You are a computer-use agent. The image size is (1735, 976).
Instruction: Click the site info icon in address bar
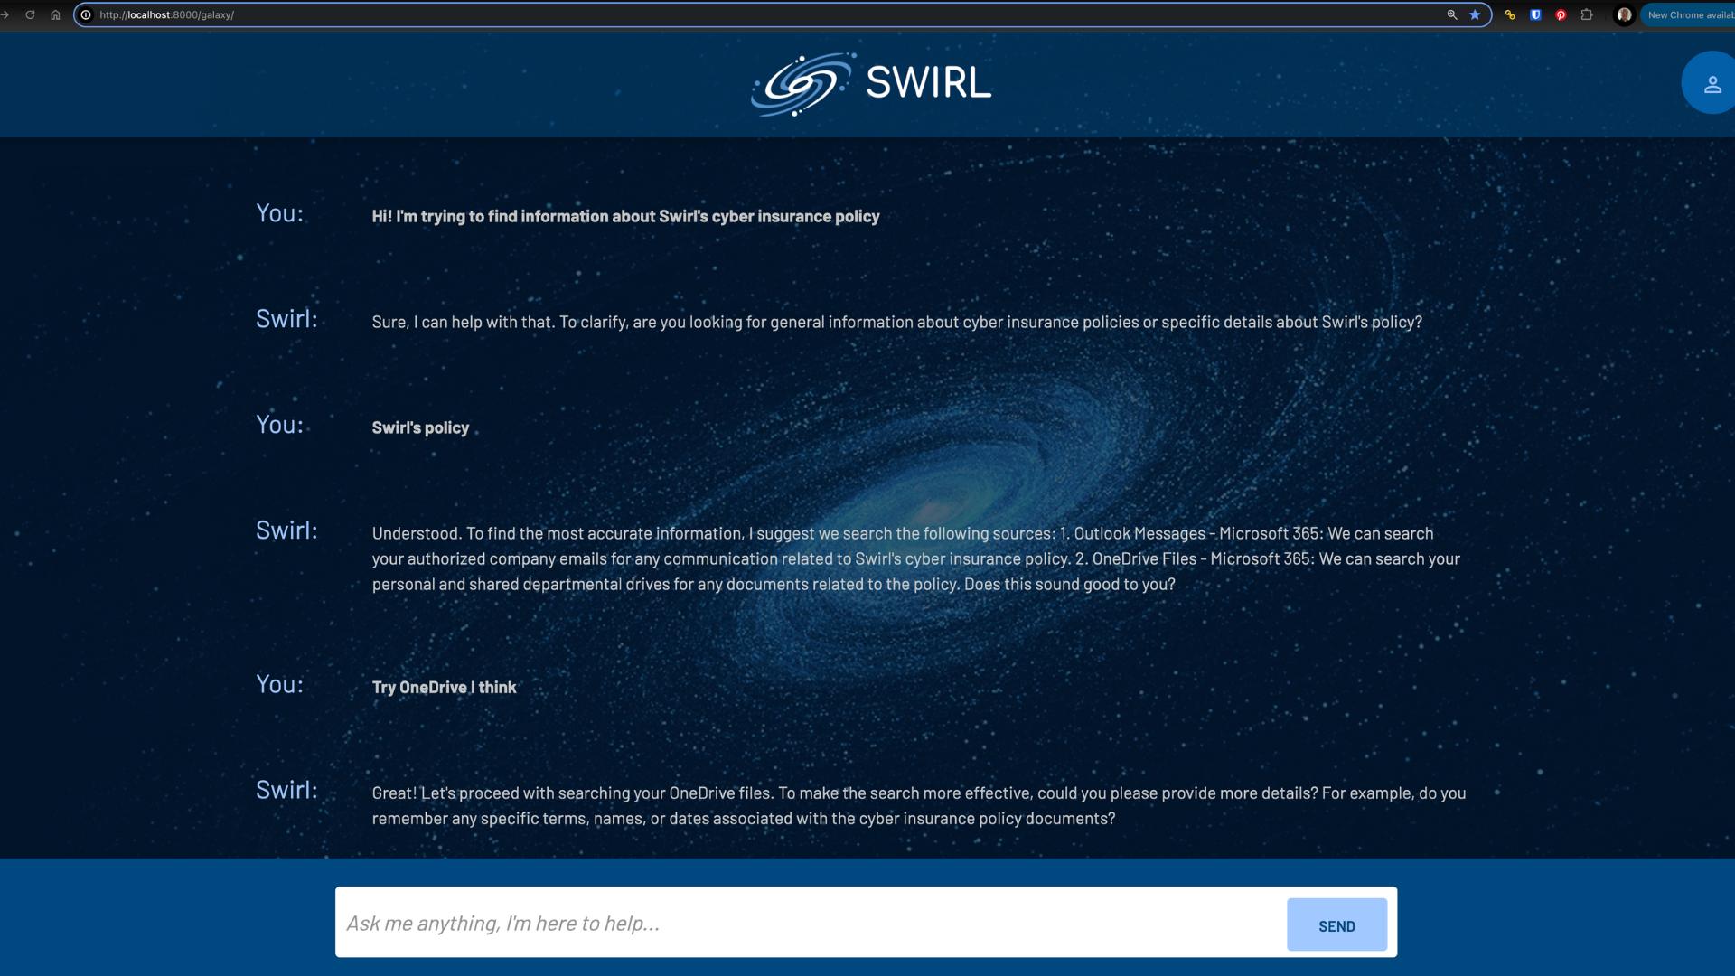tap(86, 14)
